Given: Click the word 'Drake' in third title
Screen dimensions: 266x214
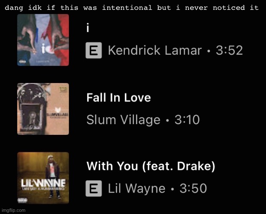Looking at the screenshot, I should point(194,166).
